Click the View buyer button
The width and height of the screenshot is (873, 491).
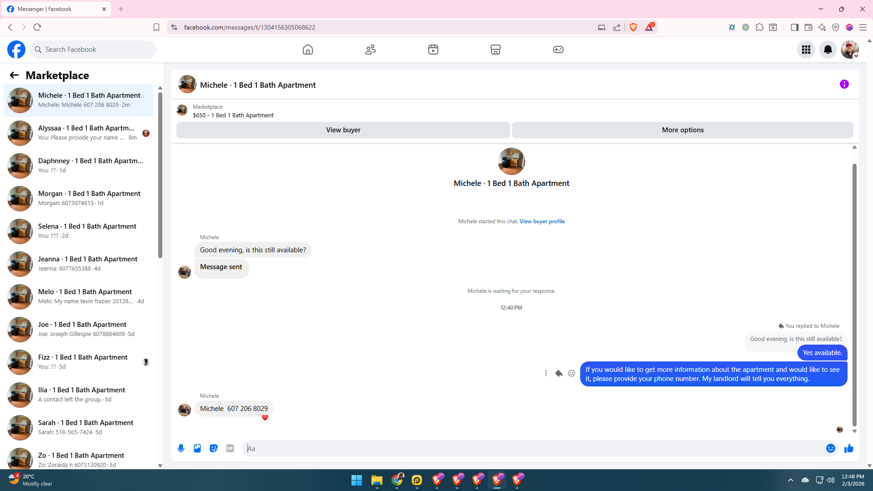coord(343,130)
